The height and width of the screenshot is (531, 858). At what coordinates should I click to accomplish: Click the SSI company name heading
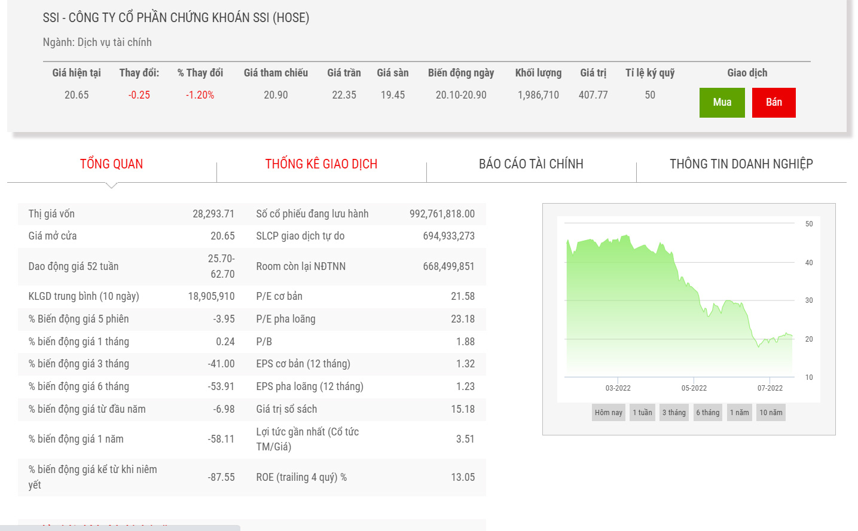click(x=176, y=18)
